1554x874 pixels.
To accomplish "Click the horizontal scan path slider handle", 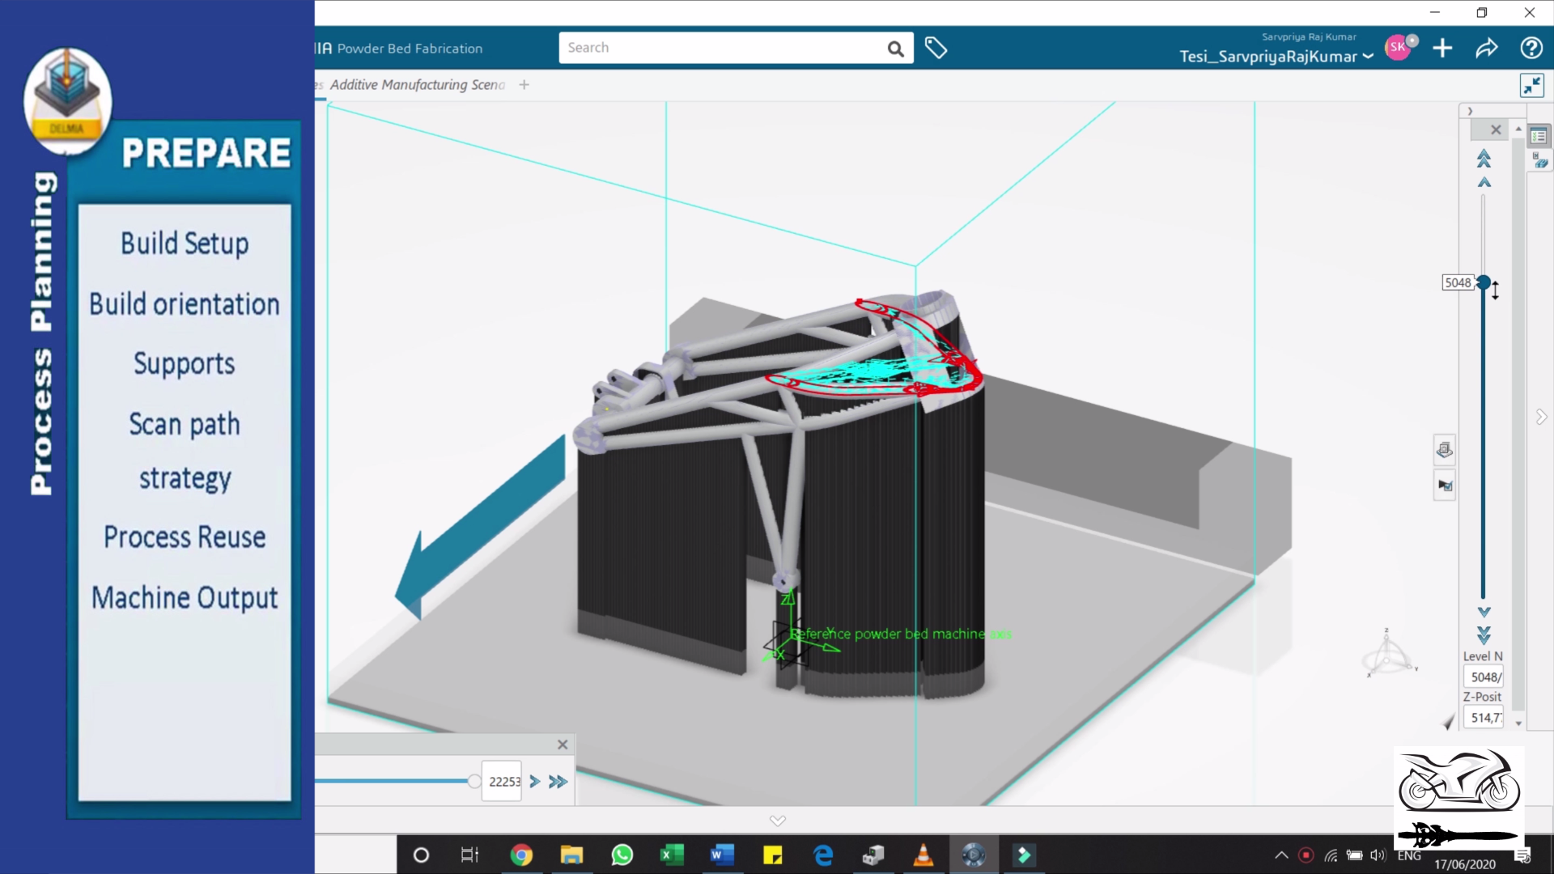I will click(x=473, y=782).
